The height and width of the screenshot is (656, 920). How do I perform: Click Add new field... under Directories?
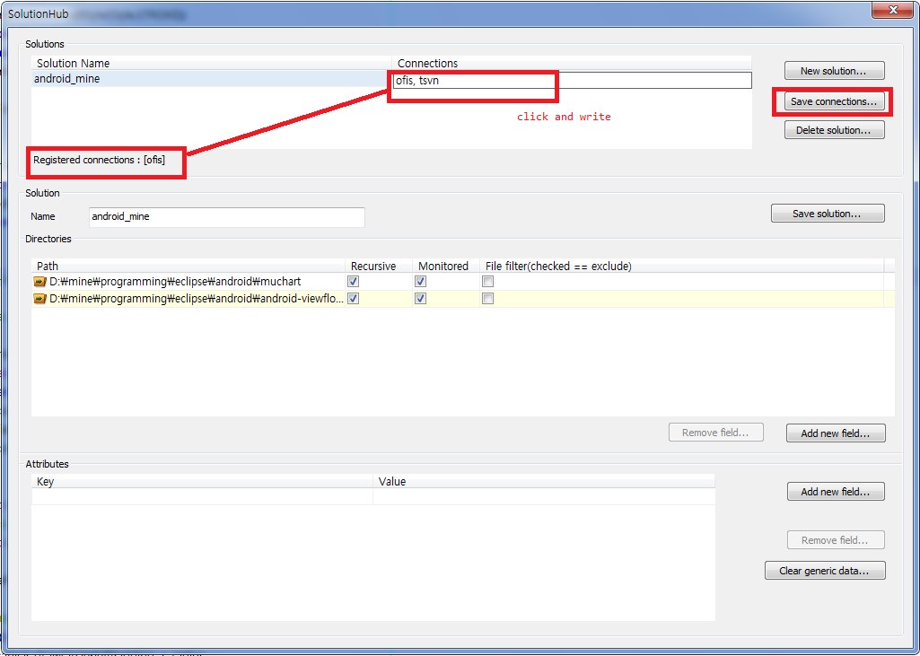pos(836,433)
